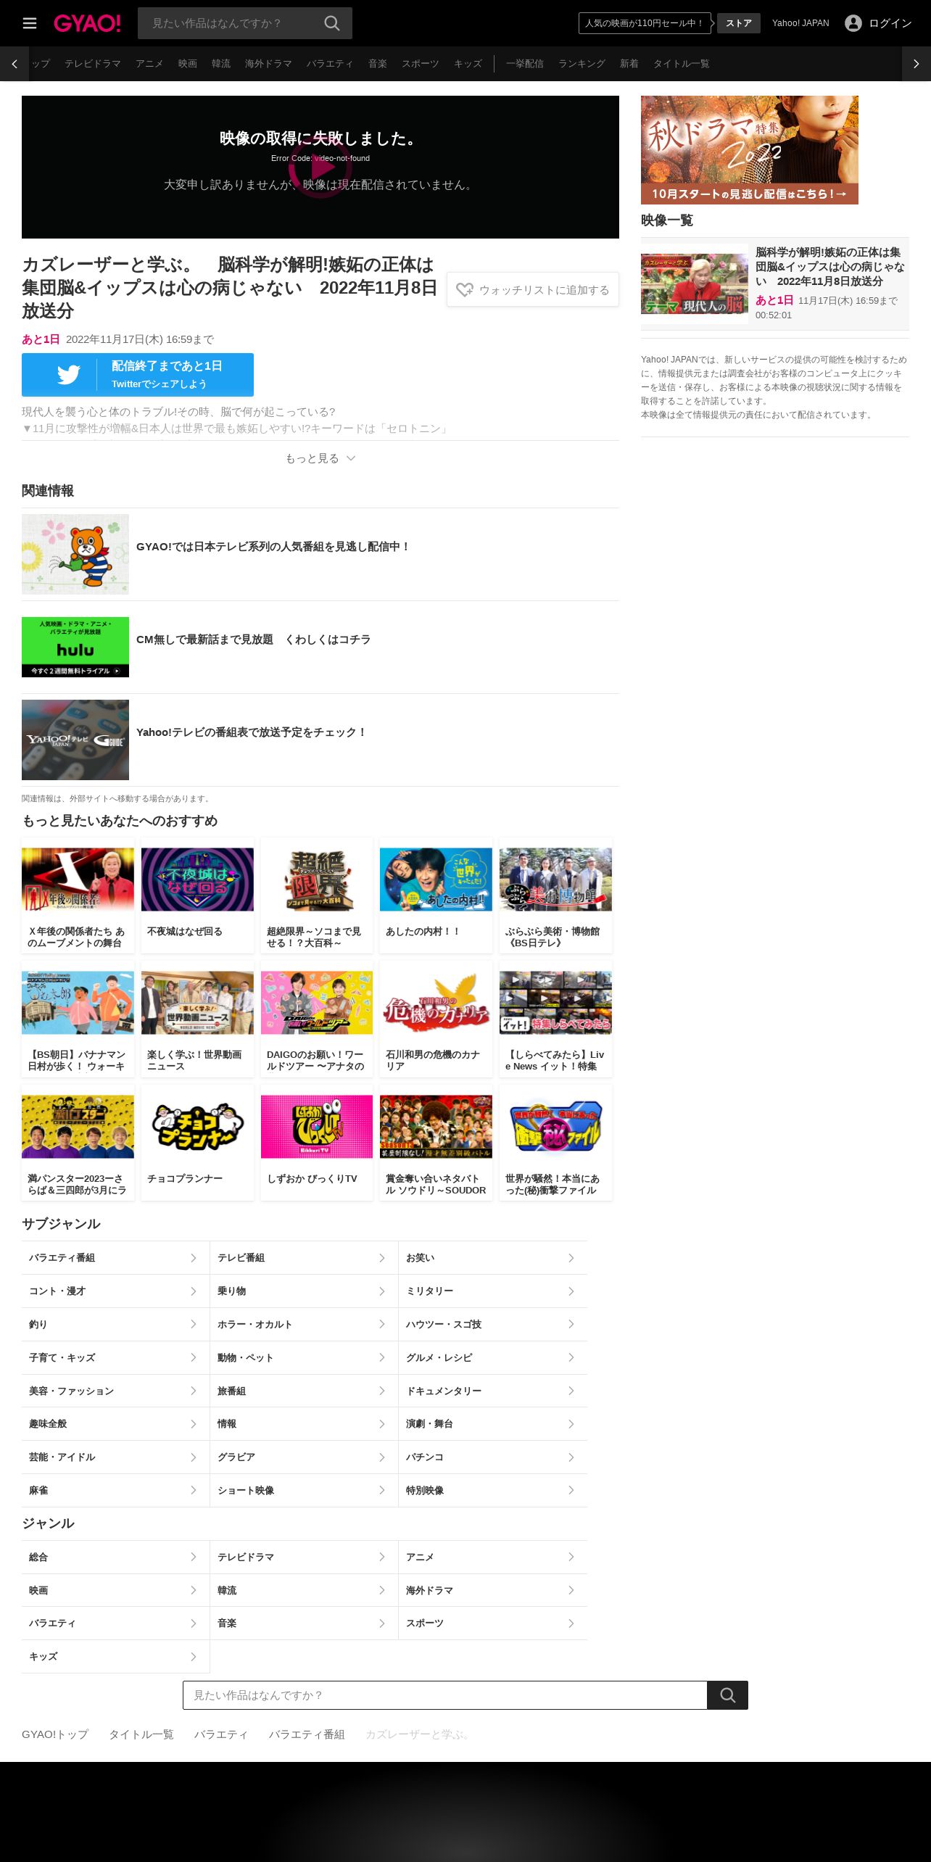Select 海外ドラマ in top navigation
Image resolution: width=931 pixels, height=1862 pixels.
pyautogui.click(x=268, y=64)
